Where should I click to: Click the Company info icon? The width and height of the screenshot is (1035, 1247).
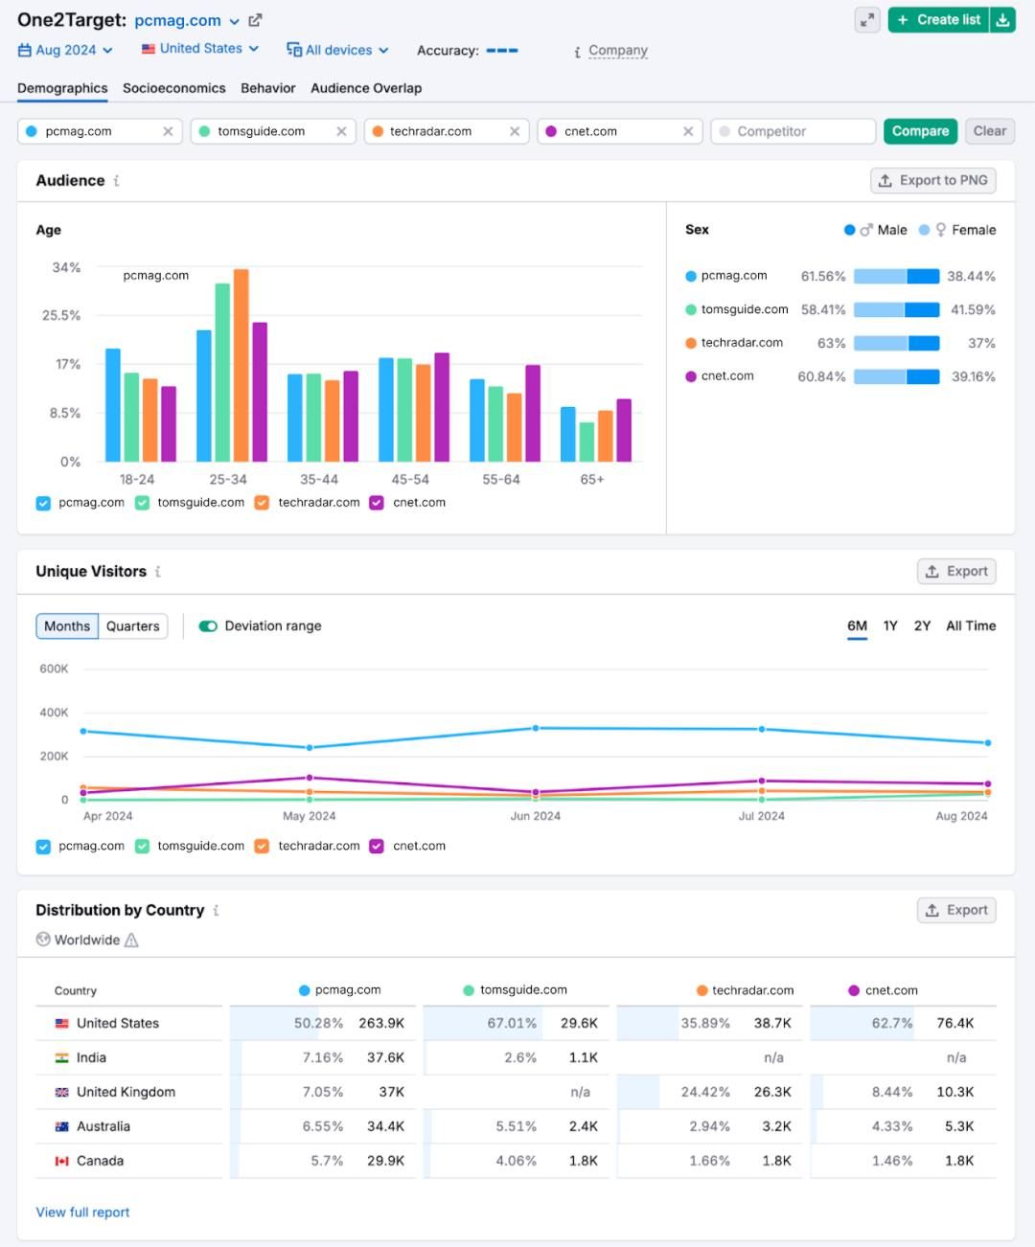(577, 52)
